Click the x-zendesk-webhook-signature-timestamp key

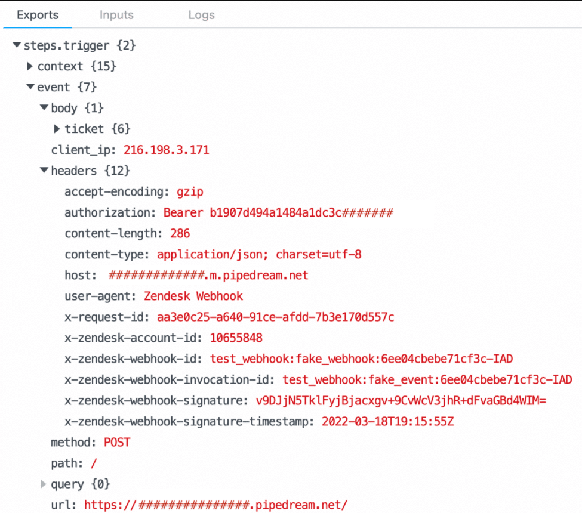click(x=189, y=421)
